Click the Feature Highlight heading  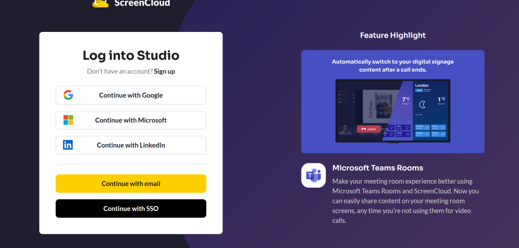[393, 35]
